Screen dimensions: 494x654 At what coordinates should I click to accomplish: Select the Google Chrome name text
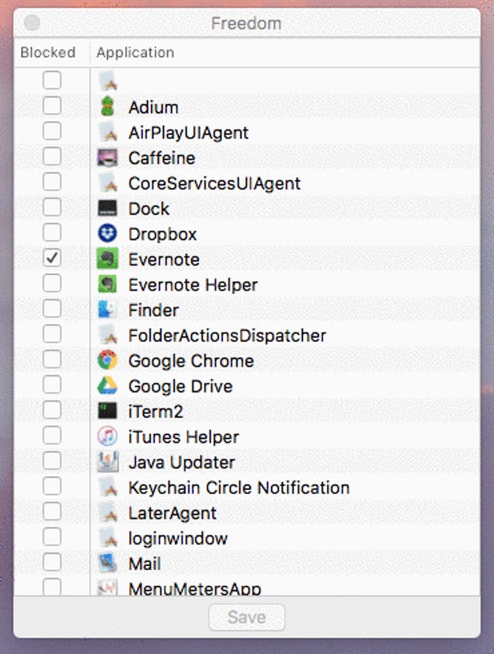coord(191,361)
